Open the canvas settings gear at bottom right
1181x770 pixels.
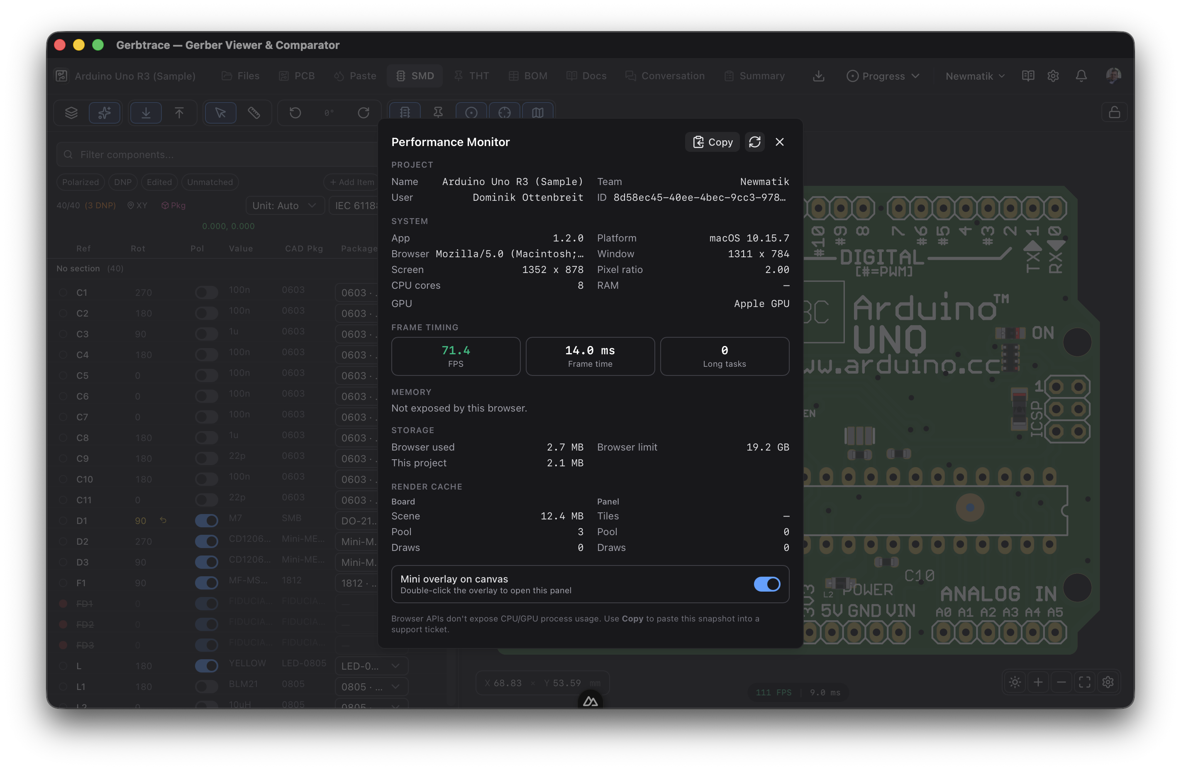tap(1108, 682)
